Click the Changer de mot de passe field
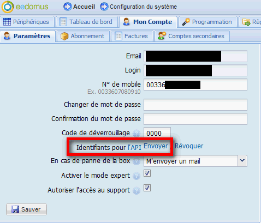This screenshot has width=261, height=223. point(195,105)
